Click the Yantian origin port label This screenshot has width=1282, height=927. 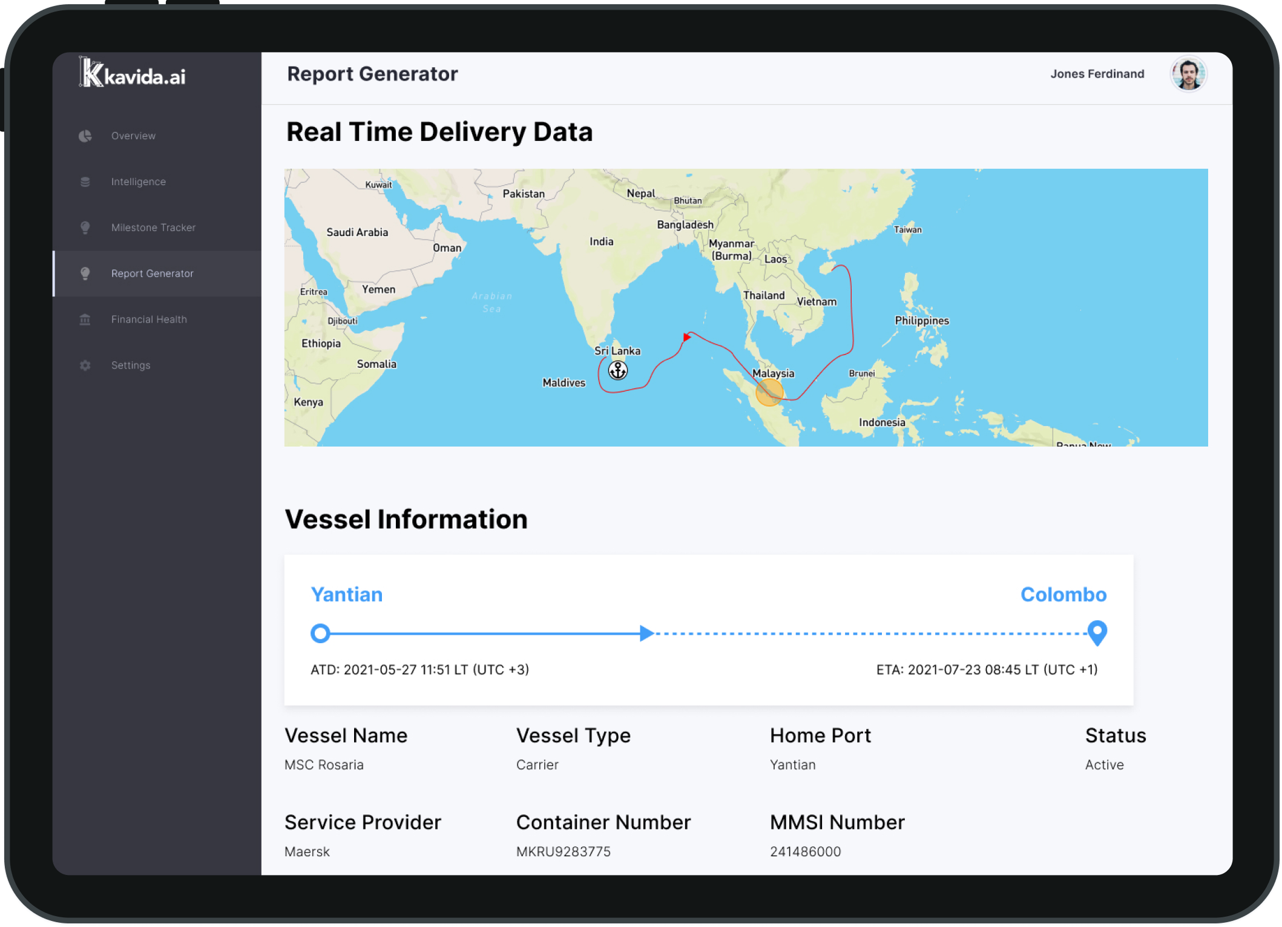(346, 594)
